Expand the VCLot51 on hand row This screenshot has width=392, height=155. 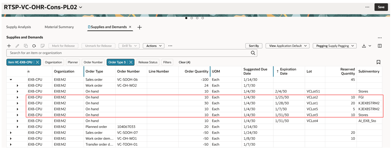coord(17,92)
